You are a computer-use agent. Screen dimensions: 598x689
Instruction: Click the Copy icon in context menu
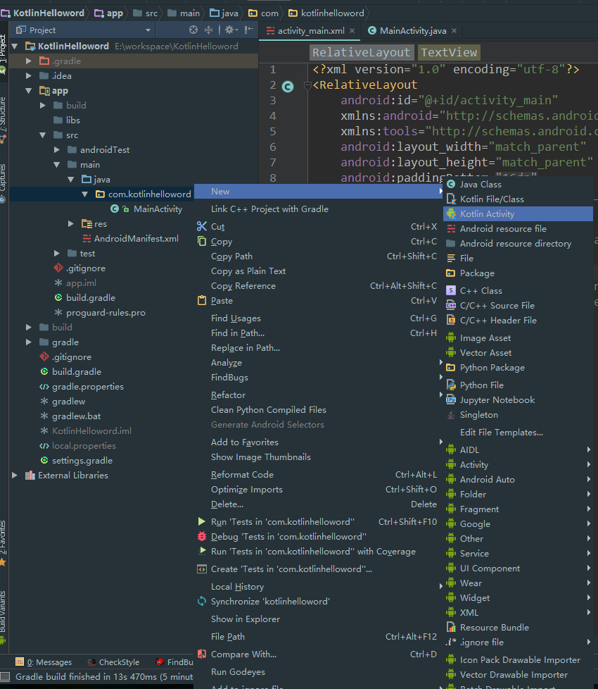pos(202,241)
